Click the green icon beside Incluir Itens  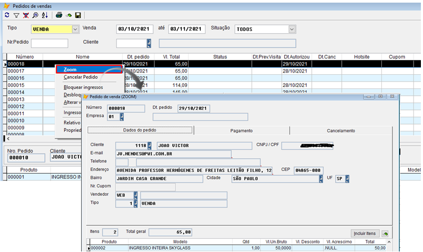pos(386,233)
